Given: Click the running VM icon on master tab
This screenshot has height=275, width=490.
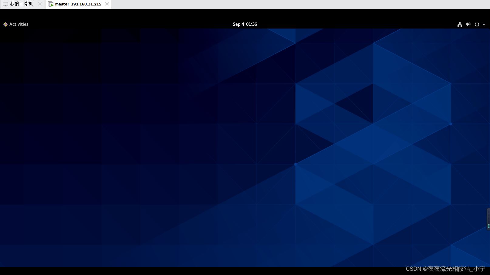Looking at the screenshot, I should coord(51,4).
